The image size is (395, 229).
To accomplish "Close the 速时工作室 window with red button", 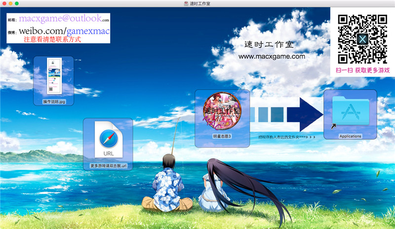I will 4,3.
